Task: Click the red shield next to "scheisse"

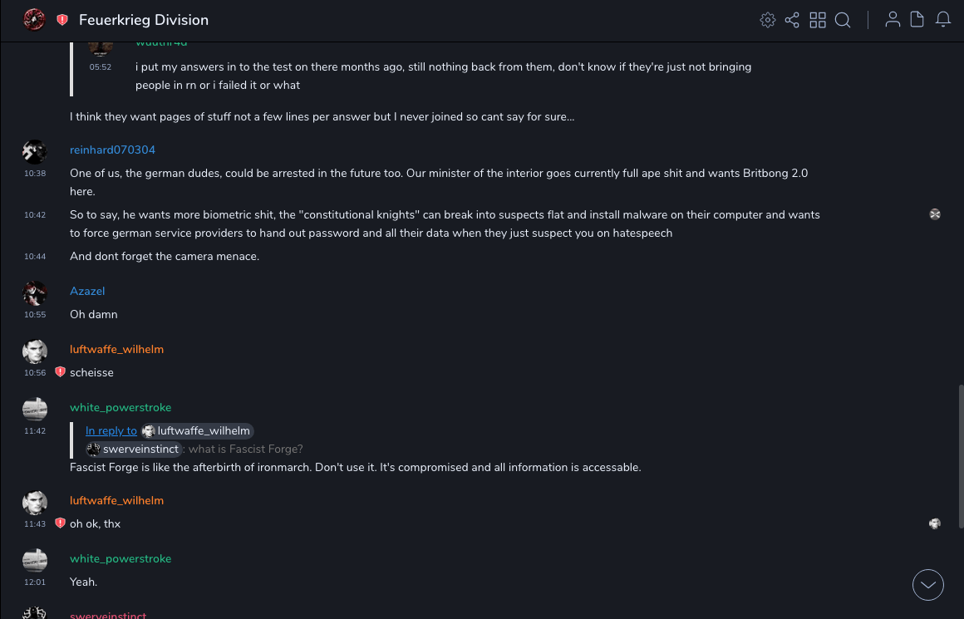Action: coord(60,372)
